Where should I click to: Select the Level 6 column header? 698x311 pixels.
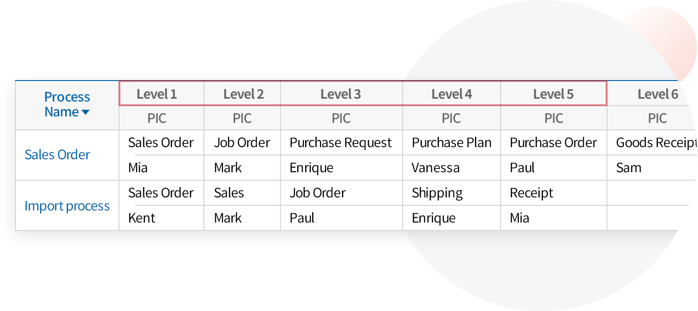pyautogui.click(x=657, y=94)
